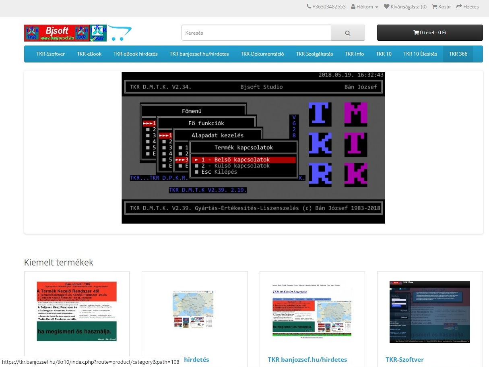Open the red and green TKR product thumbnail
Viewport: 489px width, 367px height.
click(x=76, y=311)
